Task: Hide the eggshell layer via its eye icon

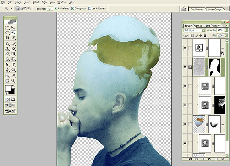Action: coord(185,124)
